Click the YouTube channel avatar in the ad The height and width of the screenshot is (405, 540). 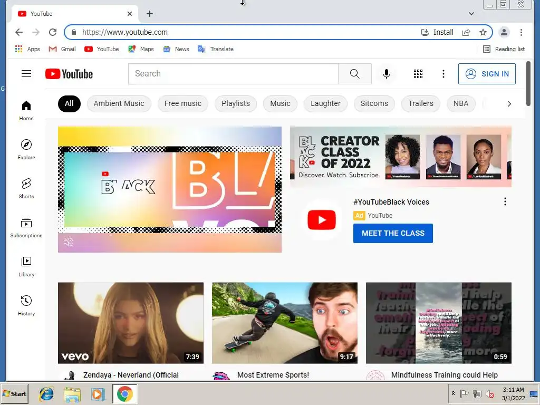click(321, 220)
